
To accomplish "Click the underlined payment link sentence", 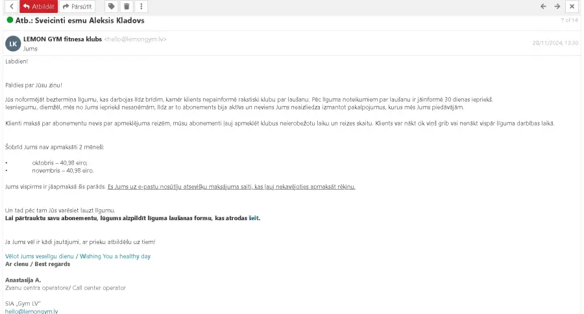I will pyautogui.click(x=231, y=186).
